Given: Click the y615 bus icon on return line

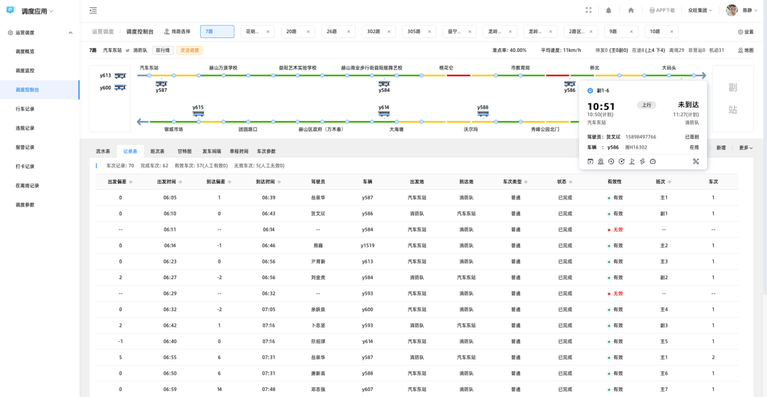Looking at the screenshot, I should (x=198, y=112).
